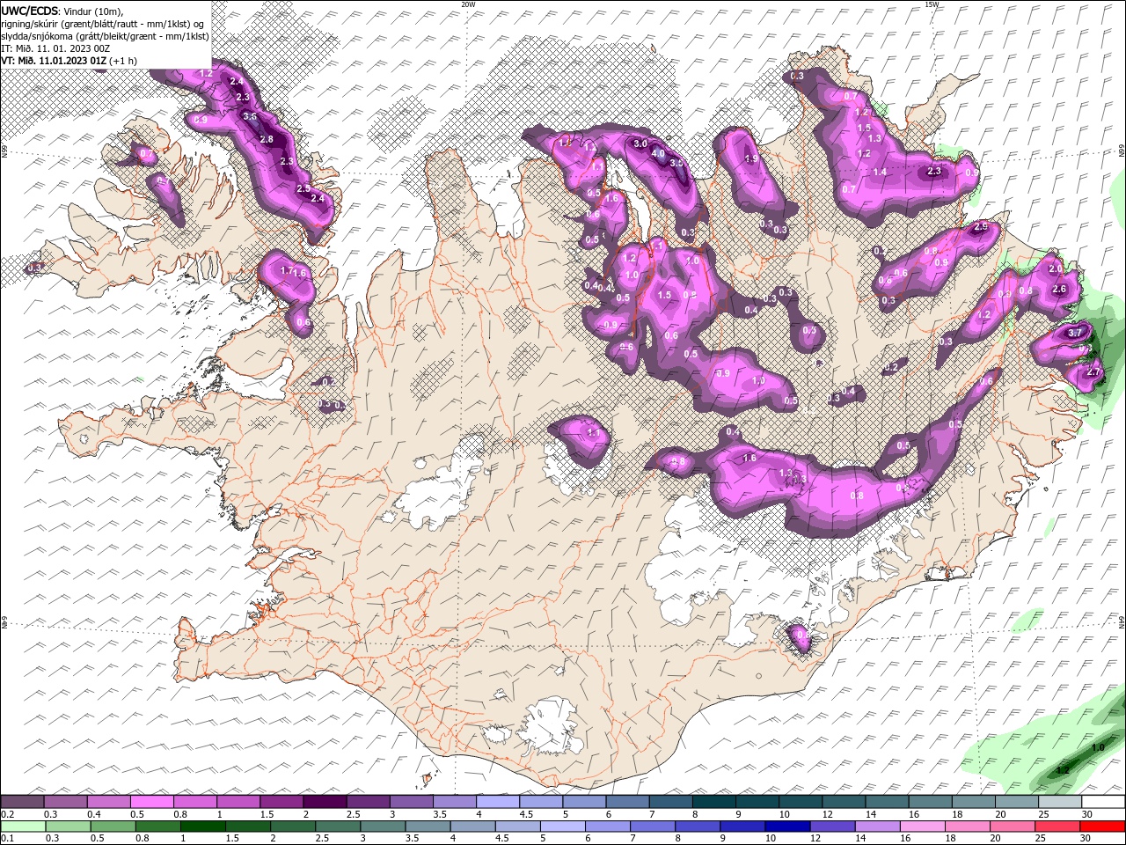Viewport: 1126px width, 845px height.
Task: Pick the 25 swatch on the lower color scale
Action: (x=1057, y=827)
